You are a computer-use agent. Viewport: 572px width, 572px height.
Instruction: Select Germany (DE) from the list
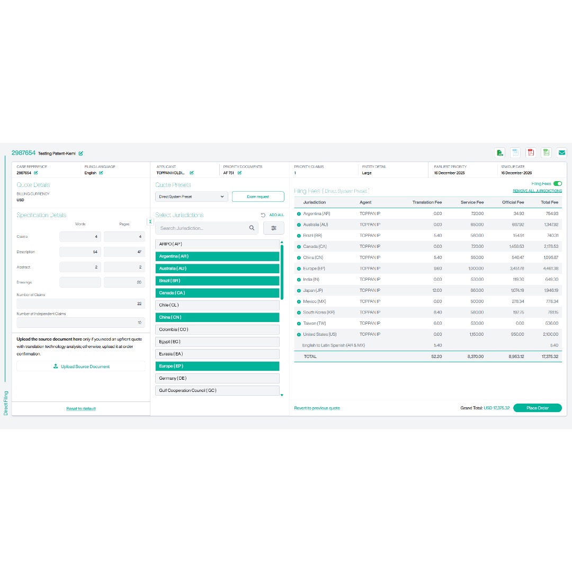tap(217, 378)
